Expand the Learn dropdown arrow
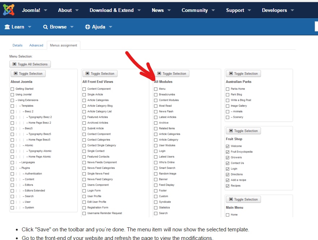318x240 pixels. pyautogui.click(x=30, y=27)
